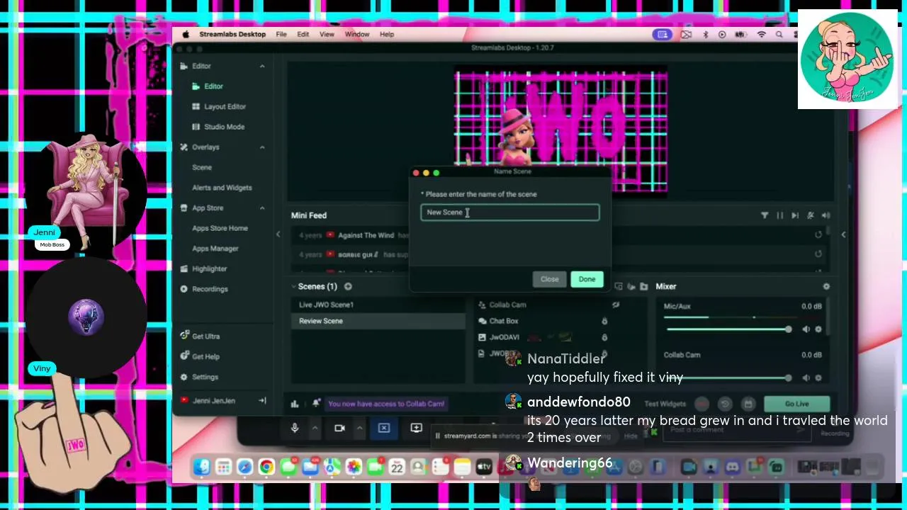Click Close button in Name Scene dialog

tap(550, 279)
